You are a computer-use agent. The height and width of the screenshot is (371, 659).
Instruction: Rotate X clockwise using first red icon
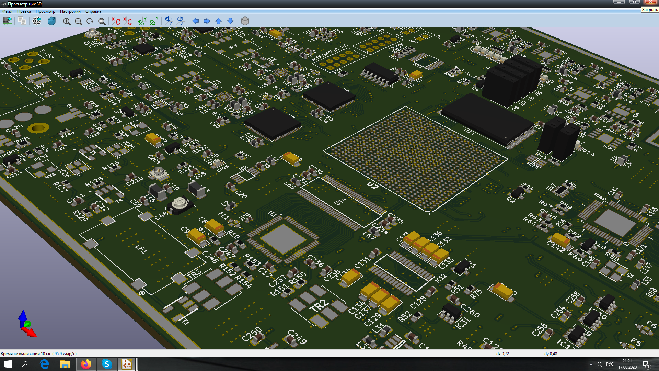pyautogui.click(x=116, y=21)
